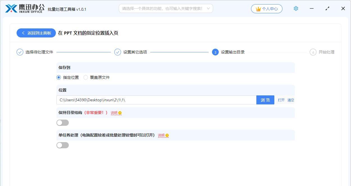Toggle on the 保持目录结构 switch
This screenshot has width=351, height=186.
click(x=62, y=122)
